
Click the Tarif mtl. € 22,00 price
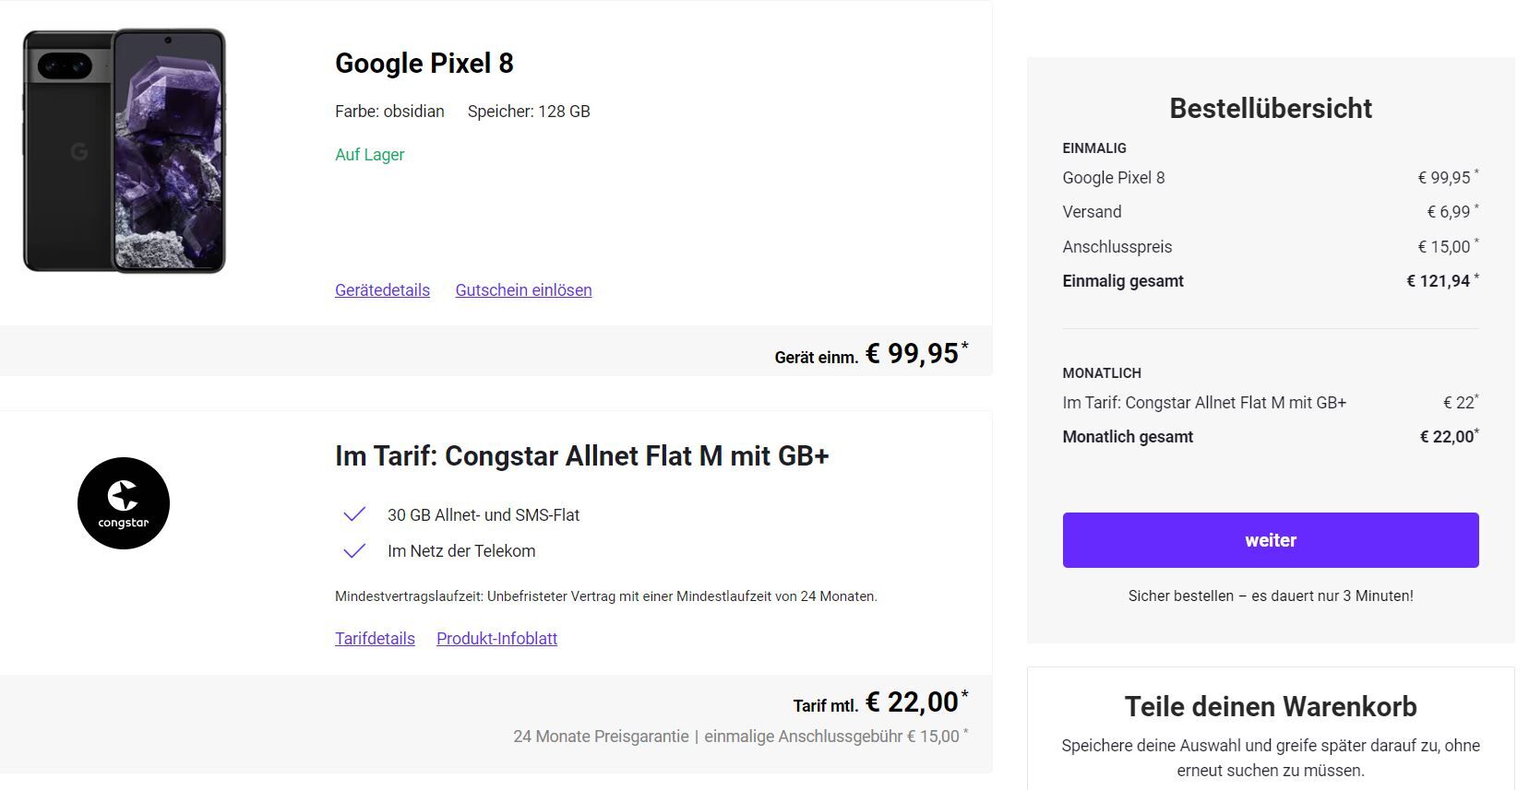pos(881,702)
